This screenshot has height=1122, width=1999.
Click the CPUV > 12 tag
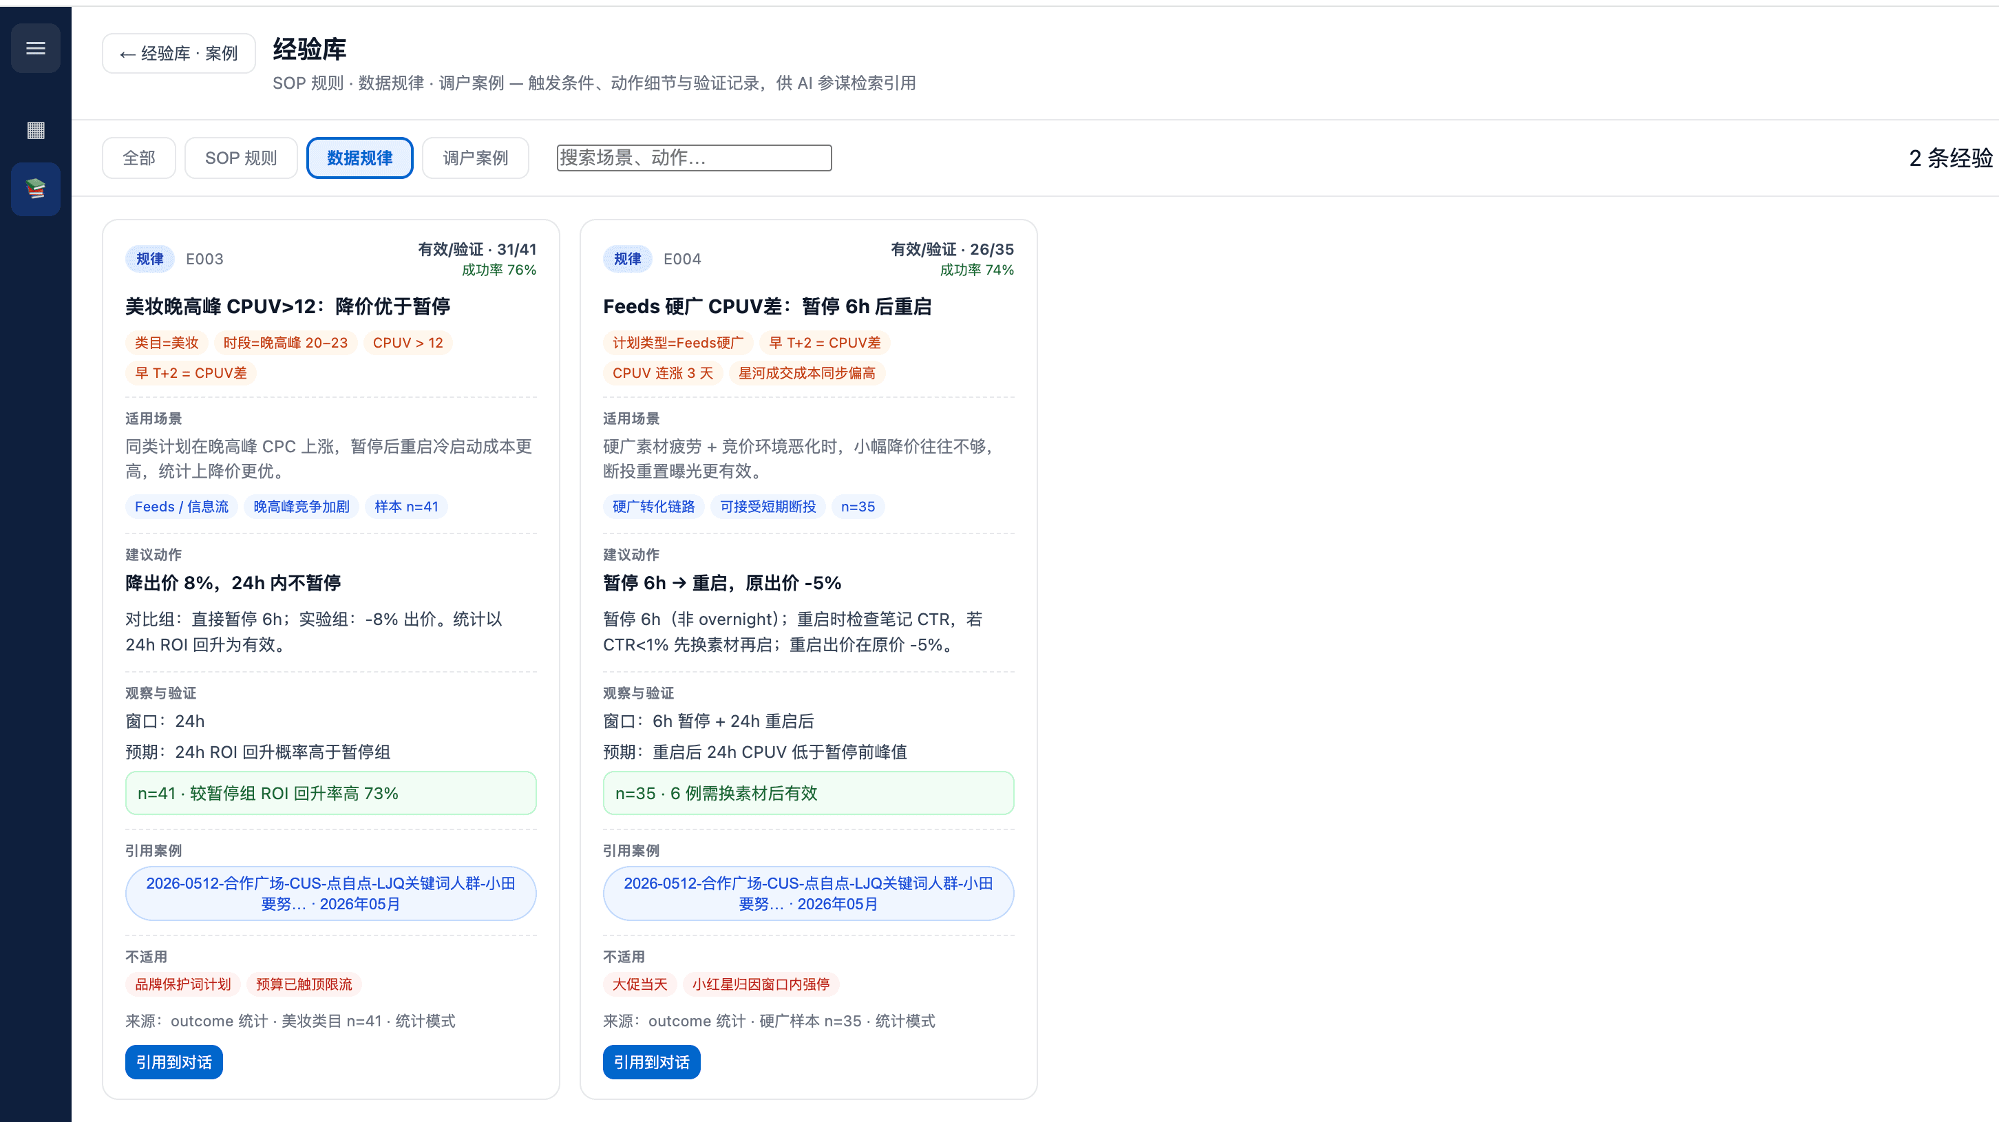[408, 343]
